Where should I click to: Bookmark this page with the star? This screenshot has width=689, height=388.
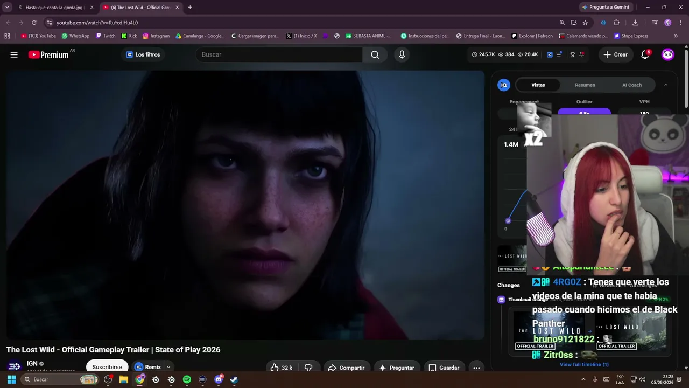(x=585, y=23)
